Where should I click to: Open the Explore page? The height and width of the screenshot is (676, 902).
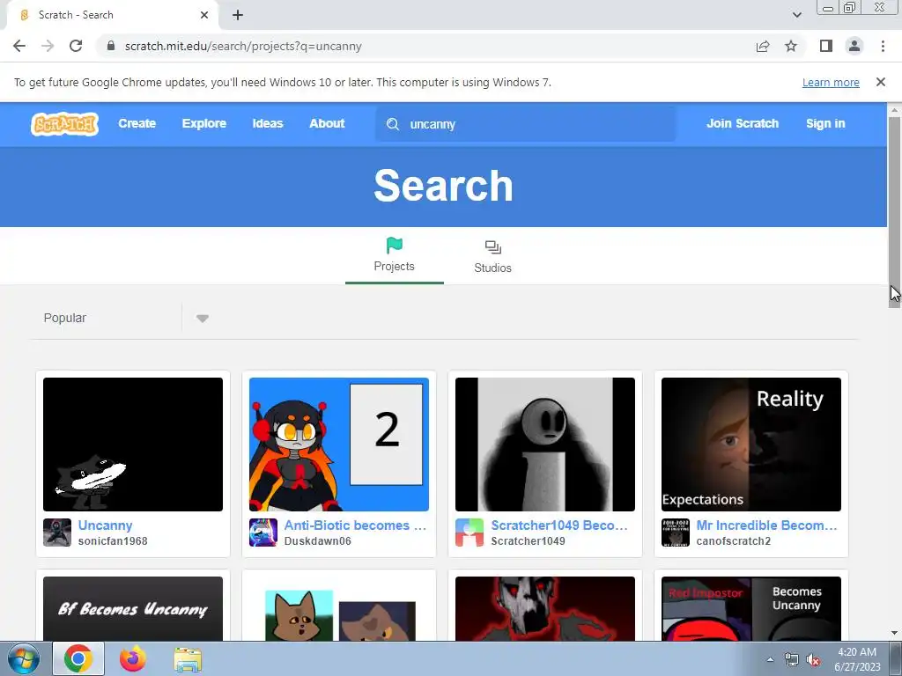pos(204,123)
